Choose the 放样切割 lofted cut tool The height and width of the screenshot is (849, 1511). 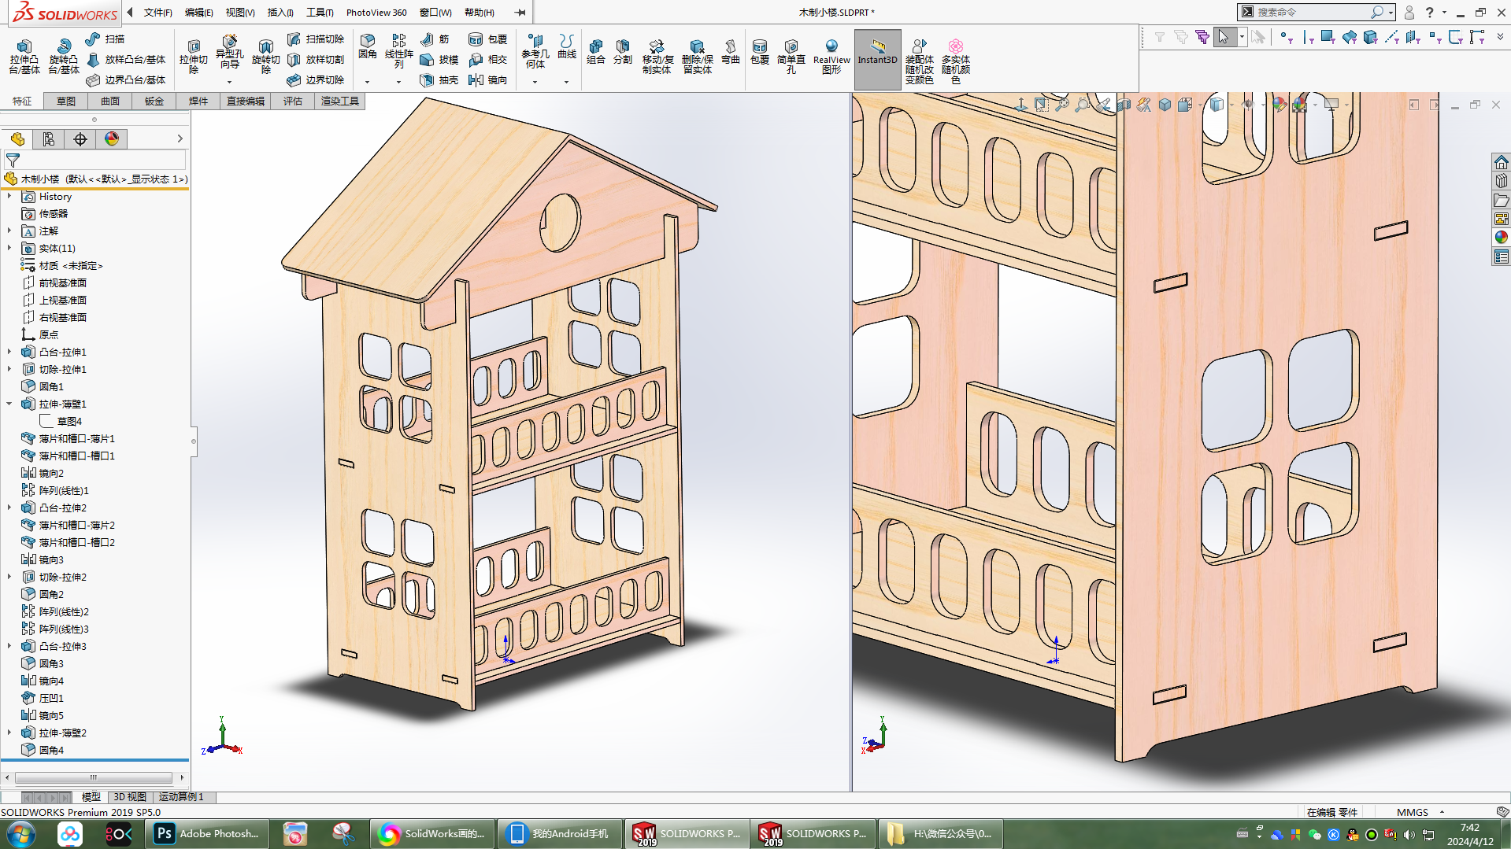[316, 59]
